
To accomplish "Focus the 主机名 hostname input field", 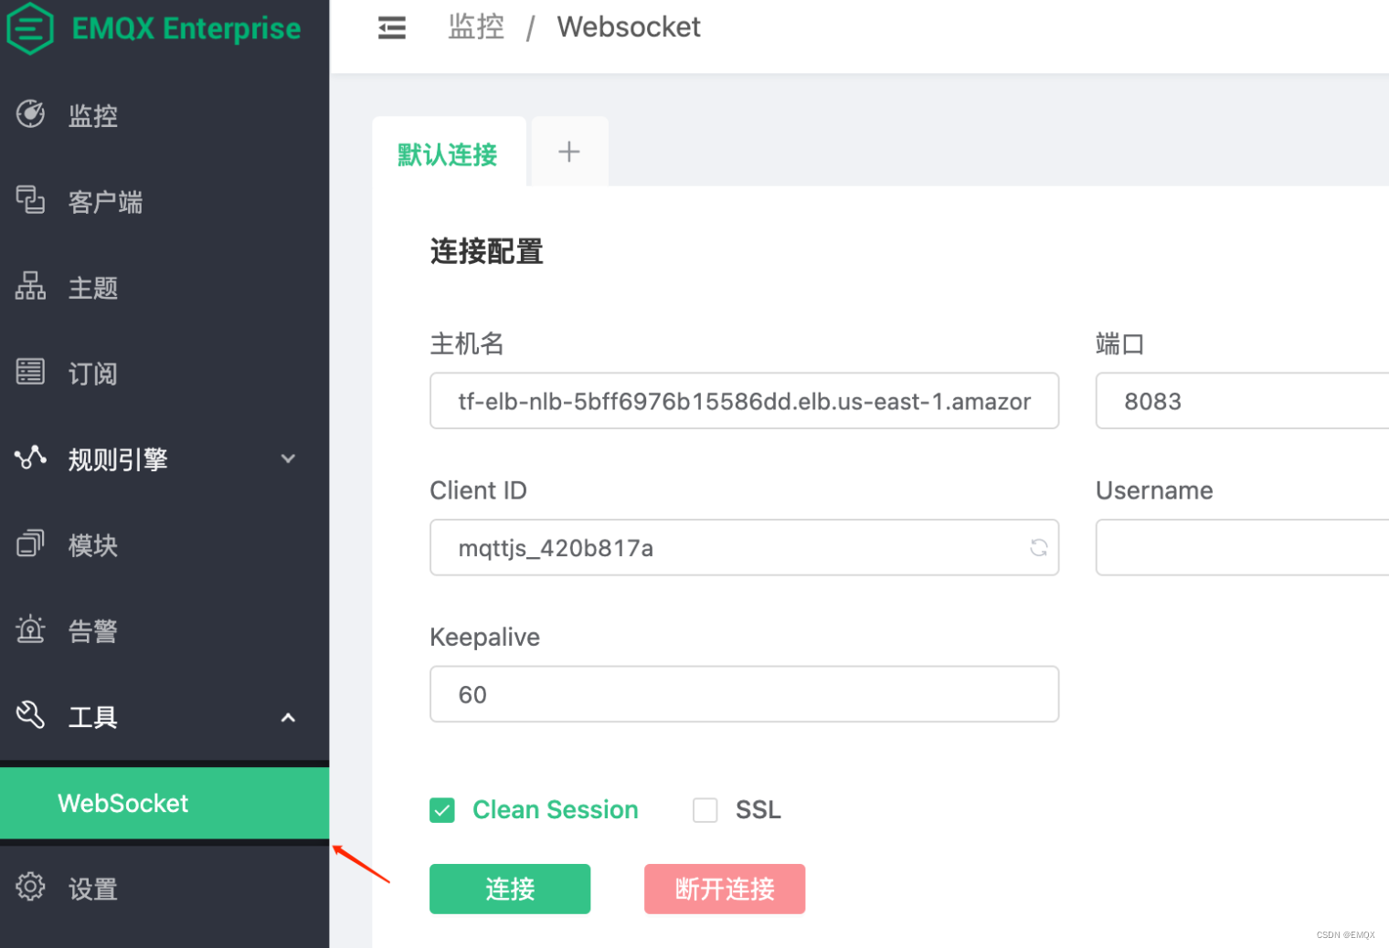I will pyautogui.click(x=744, y=401).
